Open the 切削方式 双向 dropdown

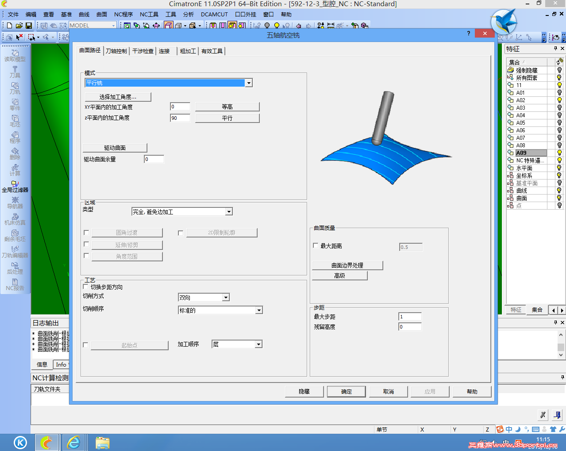point(204,298)
